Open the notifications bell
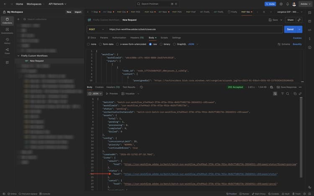The image size is (314, 196). (x=288, y=4)
